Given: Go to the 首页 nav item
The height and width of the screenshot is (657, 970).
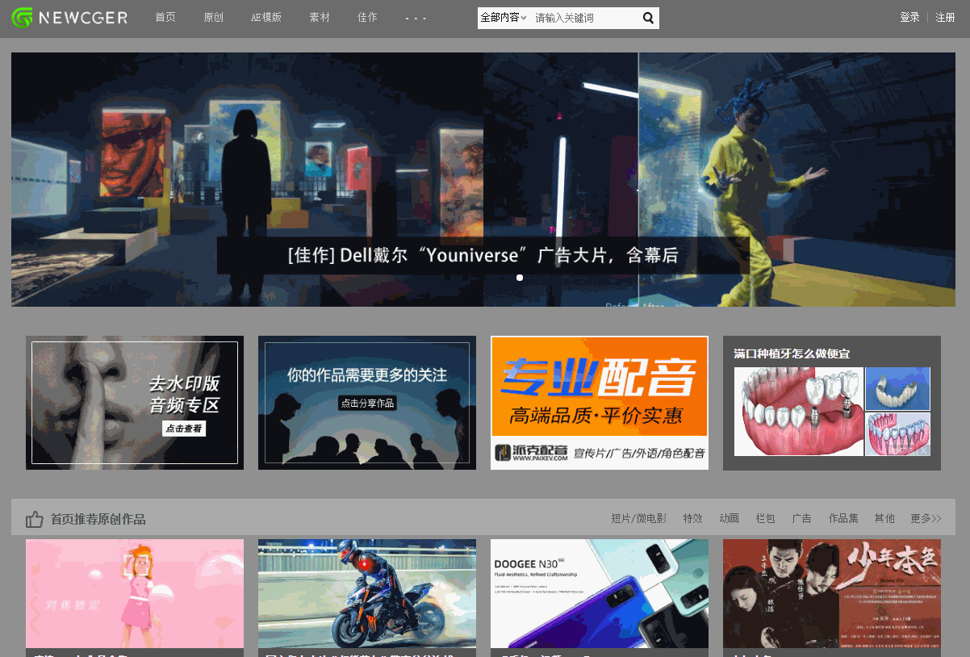Looking at the screenshot, I should click(165, 18).
